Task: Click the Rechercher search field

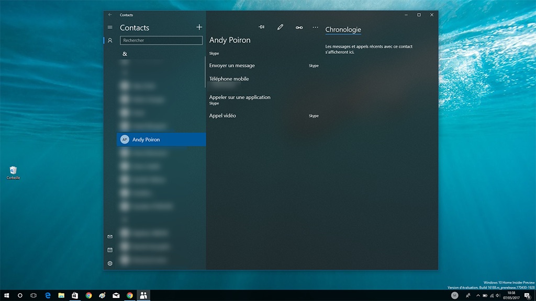Action: click(161, 40)
